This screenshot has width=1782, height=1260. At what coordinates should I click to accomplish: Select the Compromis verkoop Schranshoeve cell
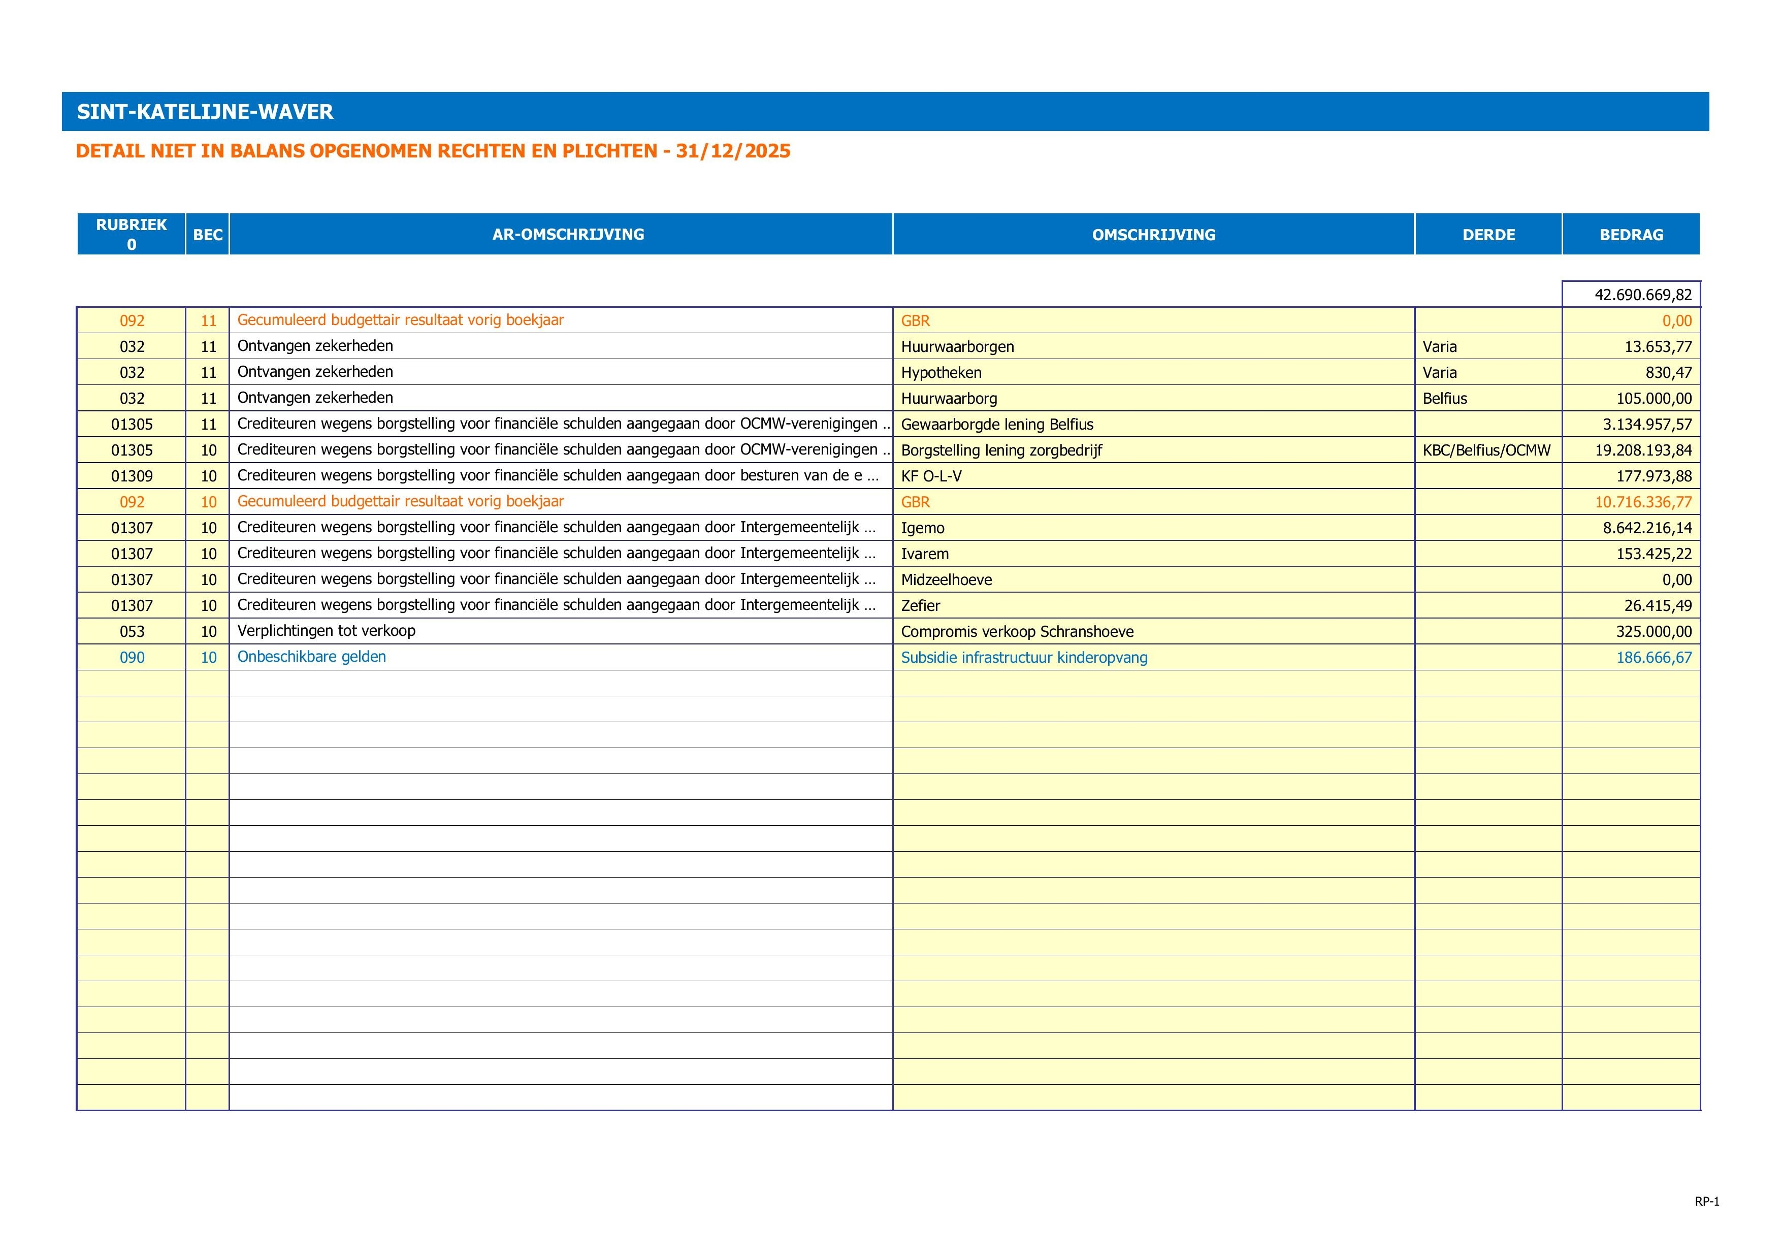(1153, 631)
